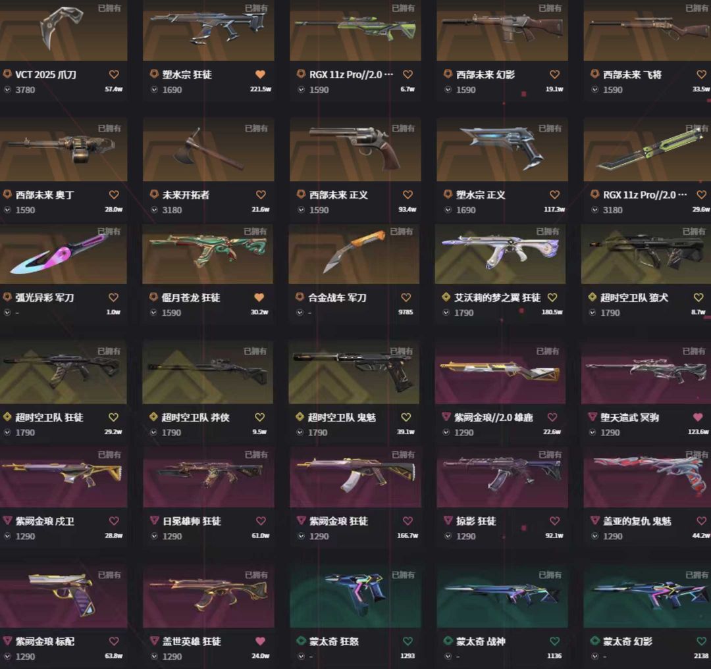Viewport: 711px width, 669px height.
Task: Select 紫网金琅//2.0 雄鹿 skin name
Action: (493, 418)
